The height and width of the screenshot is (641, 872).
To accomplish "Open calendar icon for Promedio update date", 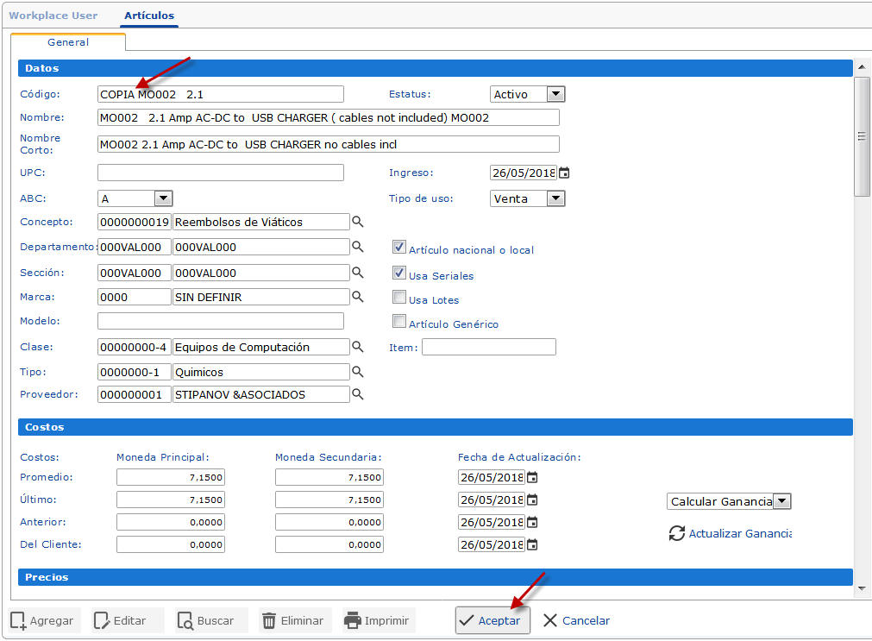I will (x=532, y=478).
